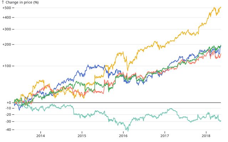Click the -30 y-axis tick label
The image size is (228, 142).
[x=9, y=121]
